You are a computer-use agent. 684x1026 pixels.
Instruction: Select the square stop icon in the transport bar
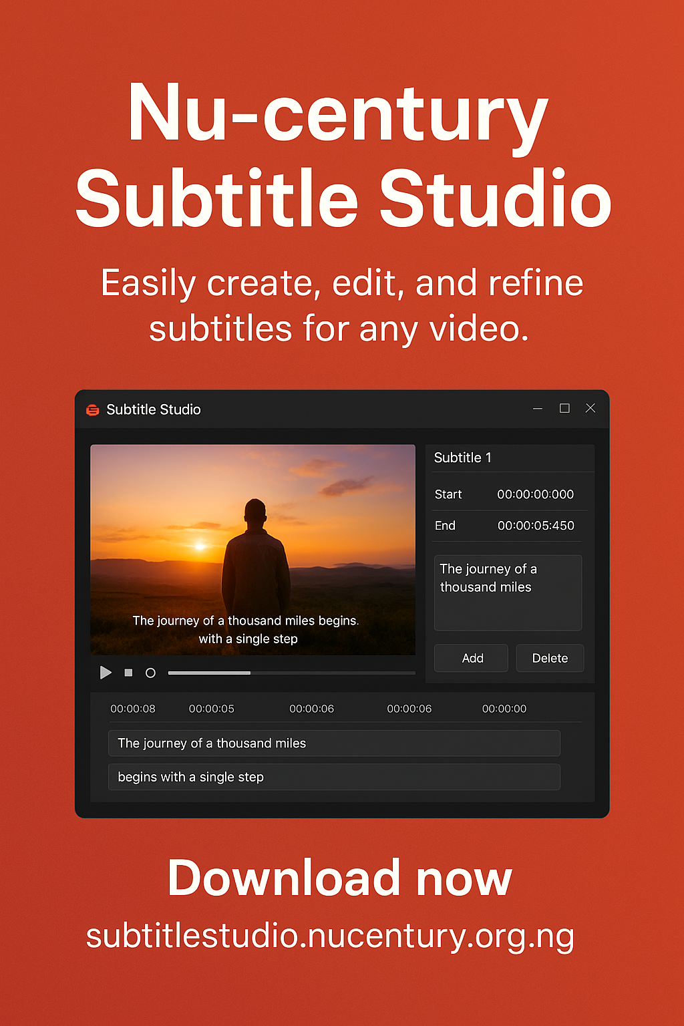128,673
